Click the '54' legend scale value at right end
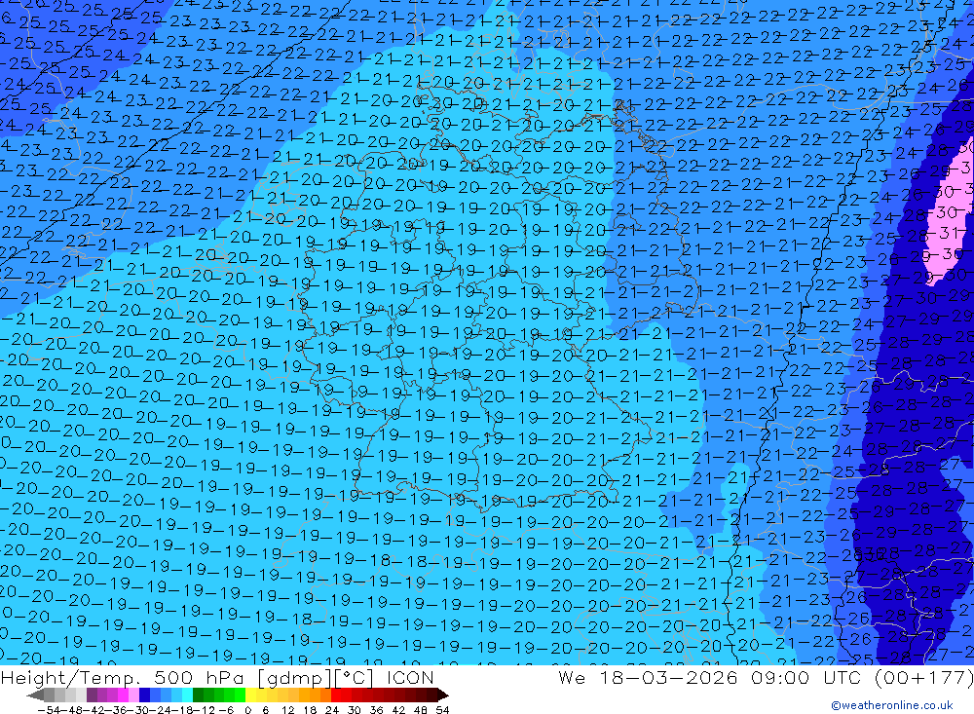 [442, 710]
